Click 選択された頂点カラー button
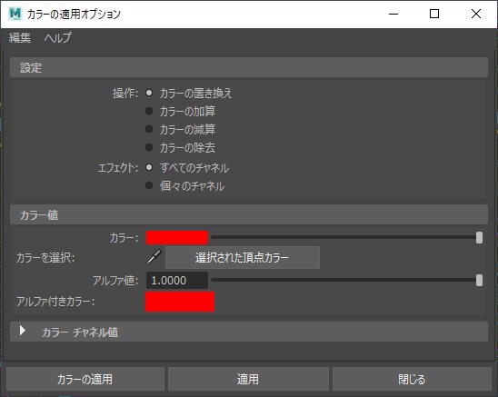498x397 pixels. tap(243, 257)
